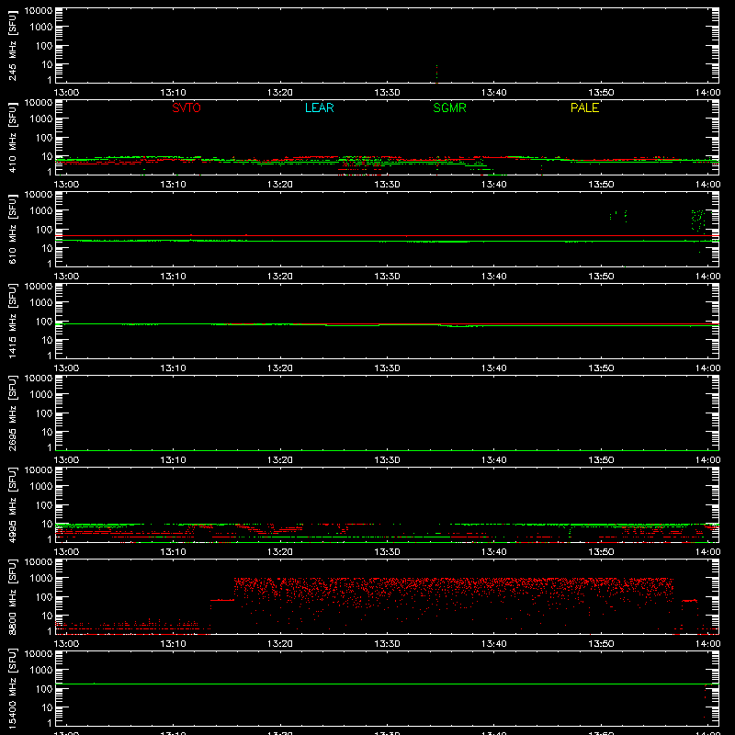Click 13:30 time label under 4995 MHz plot

[387, 552]
